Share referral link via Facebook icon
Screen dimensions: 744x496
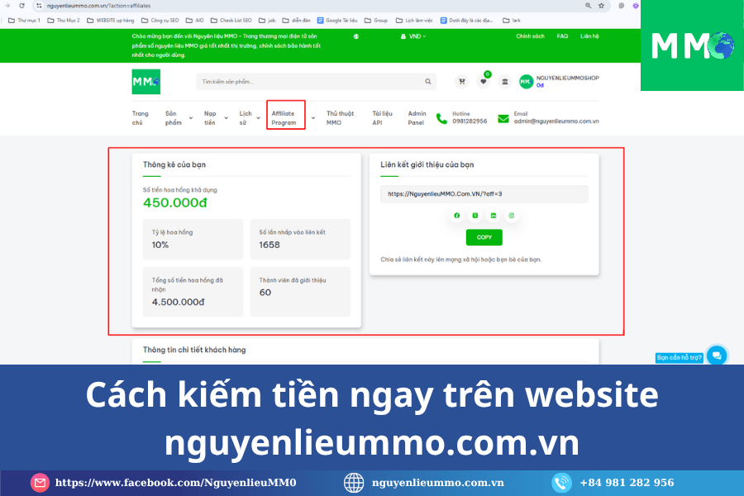(x=456, y=215)
